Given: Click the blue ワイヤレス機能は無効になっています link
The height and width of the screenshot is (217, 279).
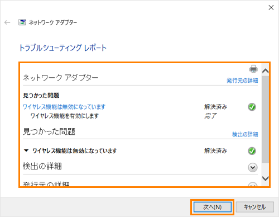Looking at the screenshot, I should pyautogui.click(x=64, y=107).
